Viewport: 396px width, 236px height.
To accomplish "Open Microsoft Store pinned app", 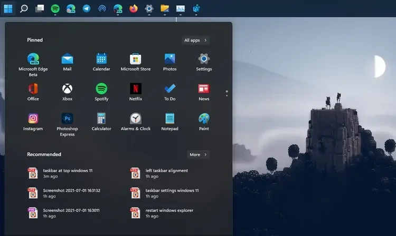I will [x=136, y=59].
